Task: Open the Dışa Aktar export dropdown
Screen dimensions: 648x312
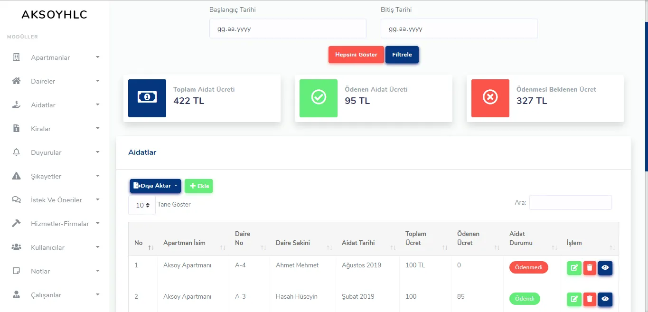Action: [155, 186]
